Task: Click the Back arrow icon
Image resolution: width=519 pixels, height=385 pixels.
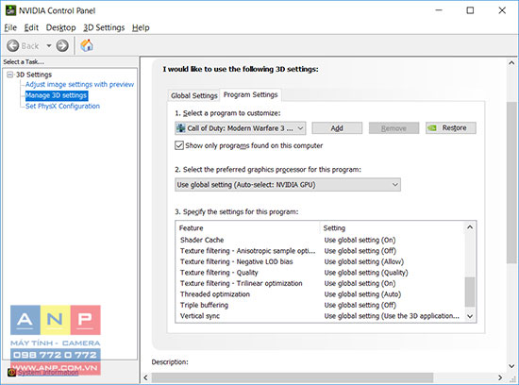Action: coord(13,45)
